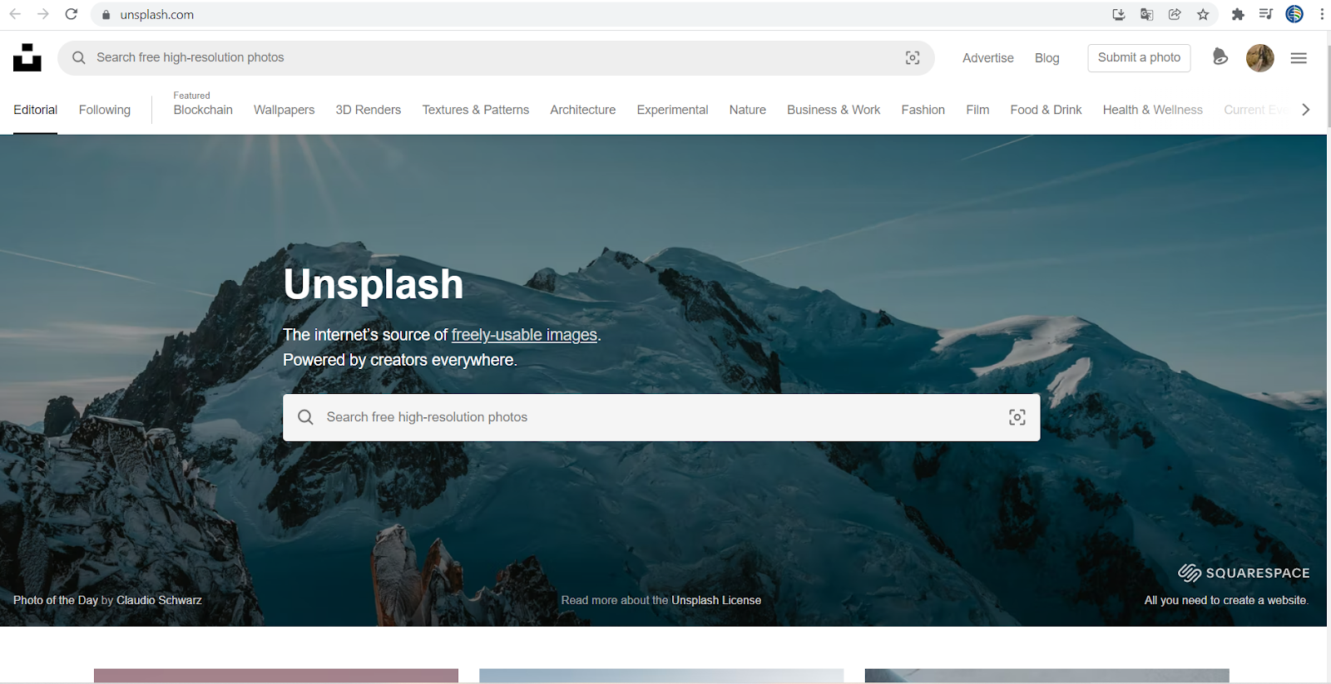Open the notifications bell icon

pyautogui.click(x=1220, y=57)
